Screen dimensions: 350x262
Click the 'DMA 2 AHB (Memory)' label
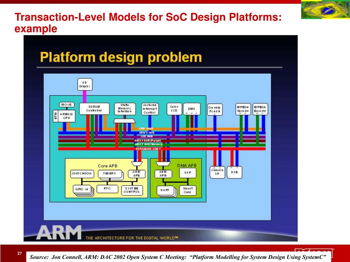tap(149, 145)
